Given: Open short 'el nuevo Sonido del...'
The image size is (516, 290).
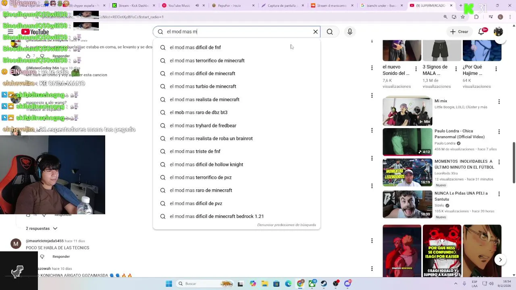Looking at the screenshot, I should pyautogui.click(x=402, y=50).
